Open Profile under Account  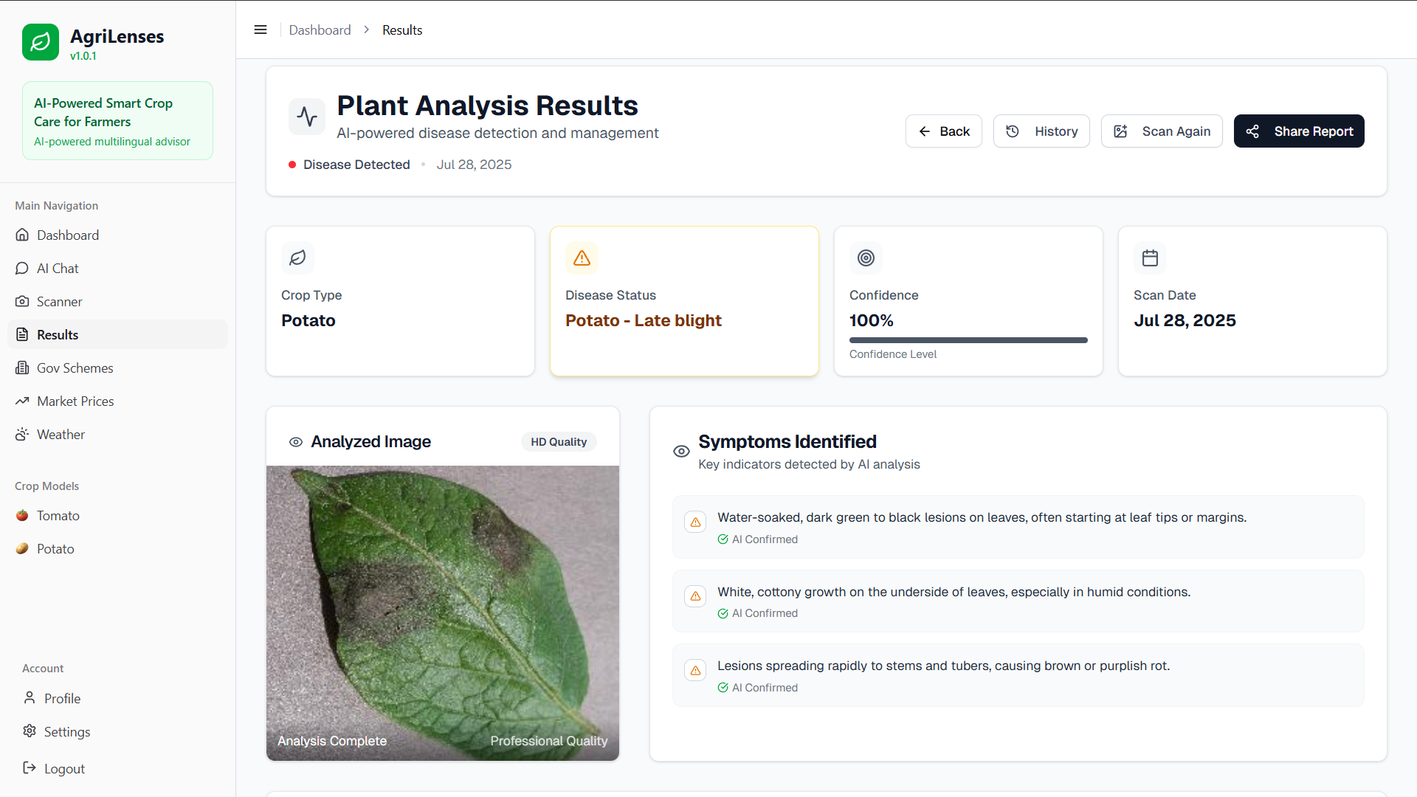118,698
